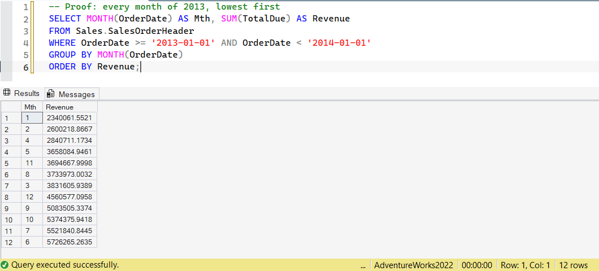
Task: Click the cell with revenue 4560577.0958
Action: [70, 197]
